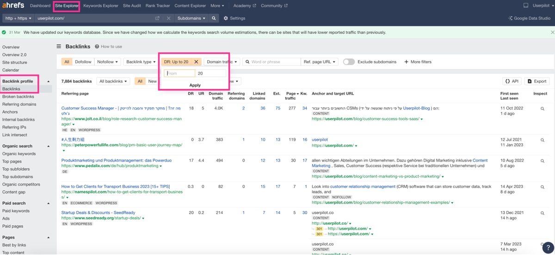Collapse the Paid search section
Image resolution: width=555 pixels, height=255 pixels.
49,203
